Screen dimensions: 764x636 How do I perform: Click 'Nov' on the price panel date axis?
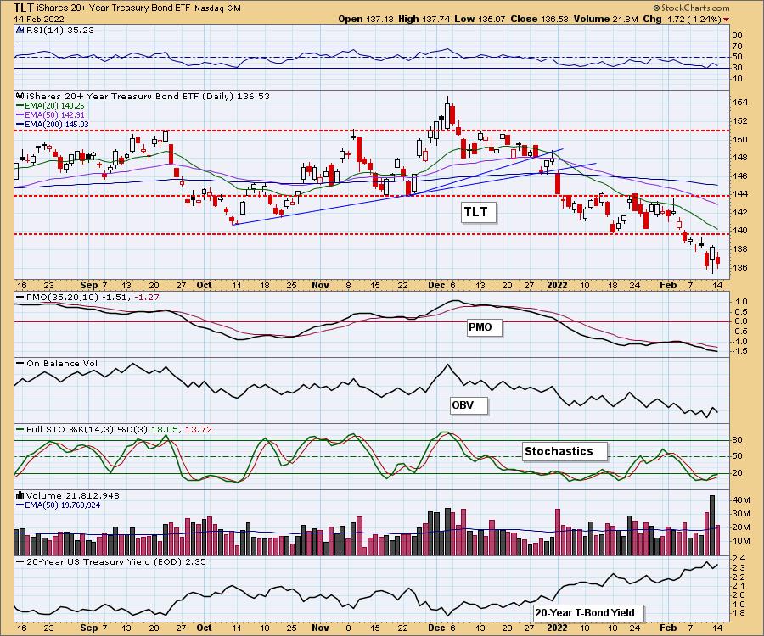(x=320, y=285)
